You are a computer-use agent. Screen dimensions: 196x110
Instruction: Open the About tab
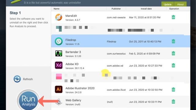[x=180, y=4]
